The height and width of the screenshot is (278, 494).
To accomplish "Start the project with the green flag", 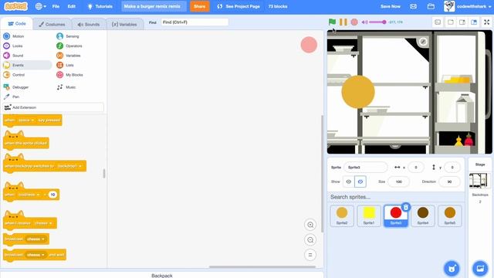I will click(332, 22).
